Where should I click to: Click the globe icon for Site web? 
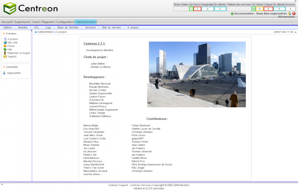coord(5,43)
